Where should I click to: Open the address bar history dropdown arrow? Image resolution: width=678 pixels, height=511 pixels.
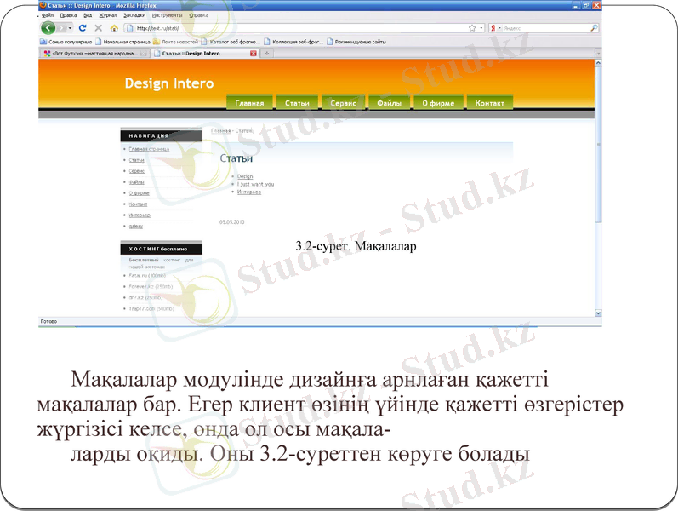481,28
